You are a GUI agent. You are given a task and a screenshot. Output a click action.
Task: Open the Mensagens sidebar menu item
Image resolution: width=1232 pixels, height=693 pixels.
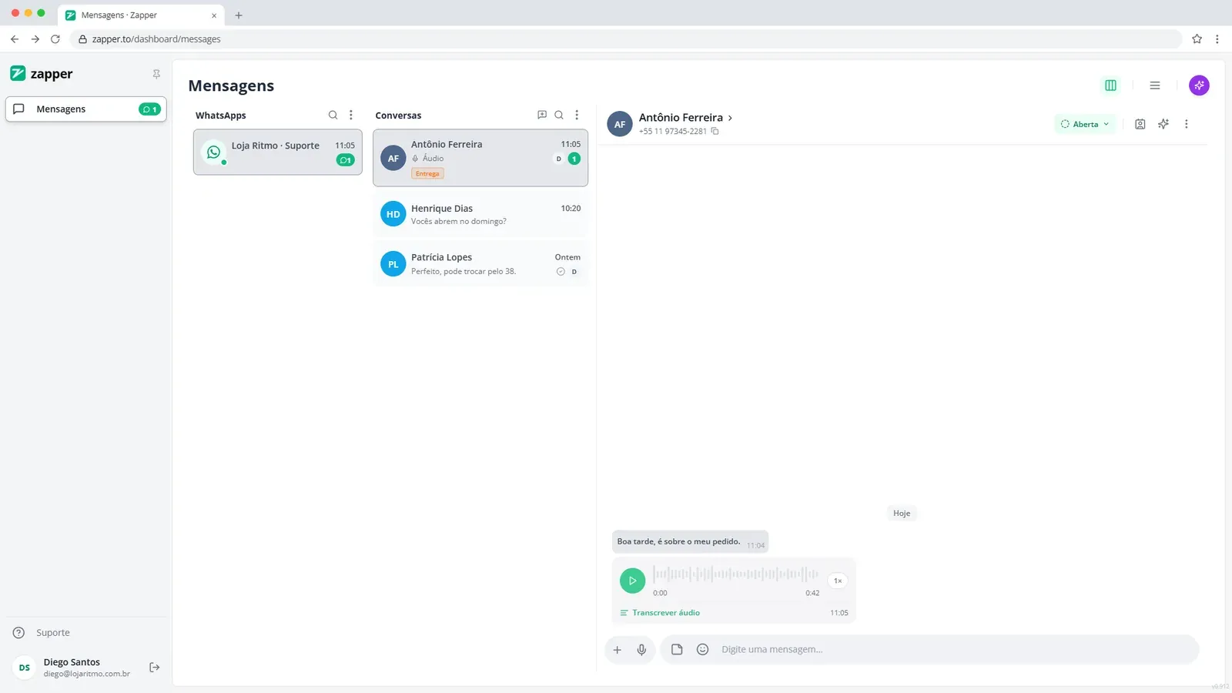(86, 109)
